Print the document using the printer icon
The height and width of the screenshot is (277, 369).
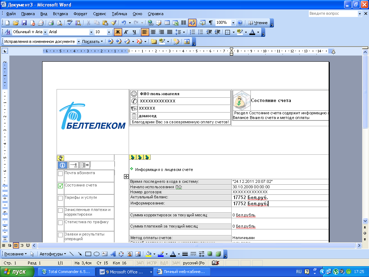coord(51,23)
